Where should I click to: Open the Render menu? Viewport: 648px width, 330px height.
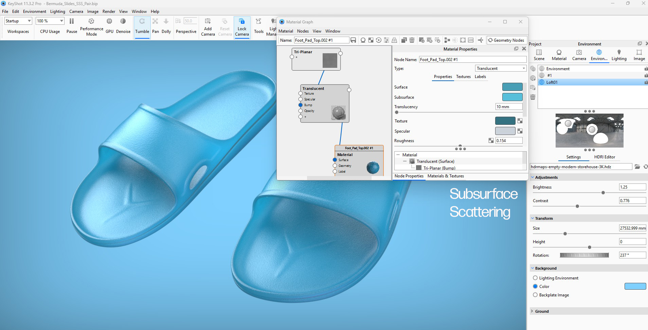click(109, 12)
